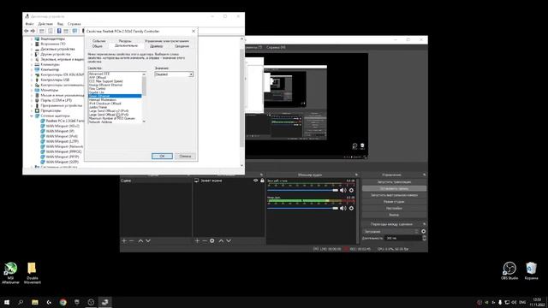The image size is (548, 308).
Task: Click transition duration field 300 ms
Action: point(403,238)
